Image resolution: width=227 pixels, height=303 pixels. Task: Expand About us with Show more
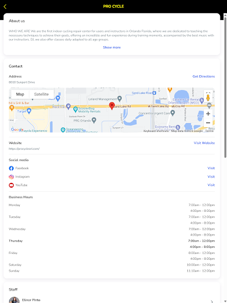pyautogui.click(x=112, y=47)
